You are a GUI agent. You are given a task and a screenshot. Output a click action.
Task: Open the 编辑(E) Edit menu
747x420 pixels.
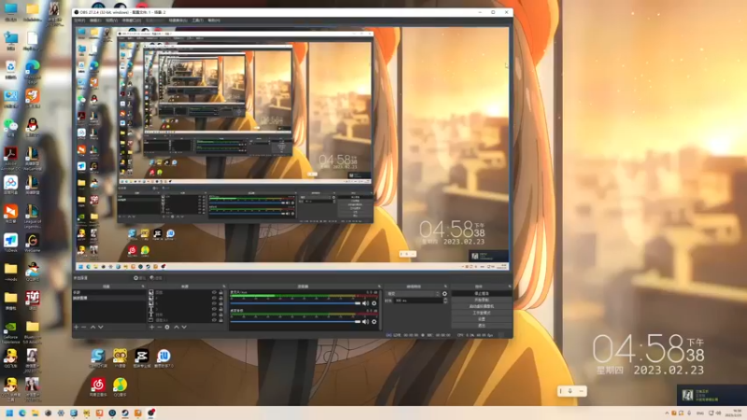click(x=95, y=21)
